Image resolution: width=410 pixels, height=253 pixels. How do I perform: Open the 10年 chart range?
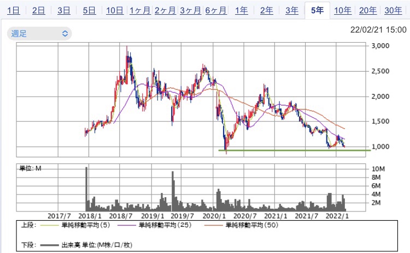pos(343,10)
